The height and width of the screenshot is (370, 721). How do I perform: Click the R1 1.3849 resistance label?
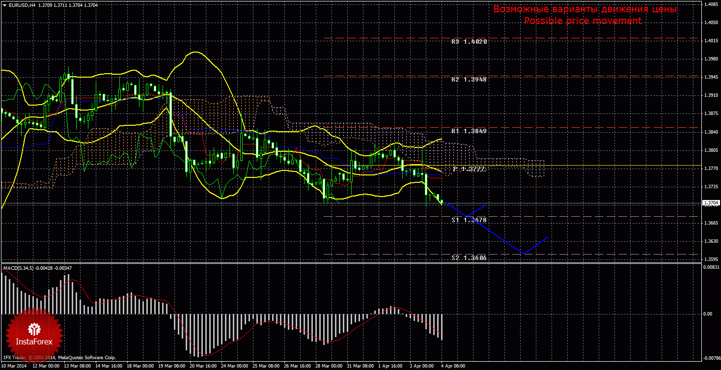point(469,131)
